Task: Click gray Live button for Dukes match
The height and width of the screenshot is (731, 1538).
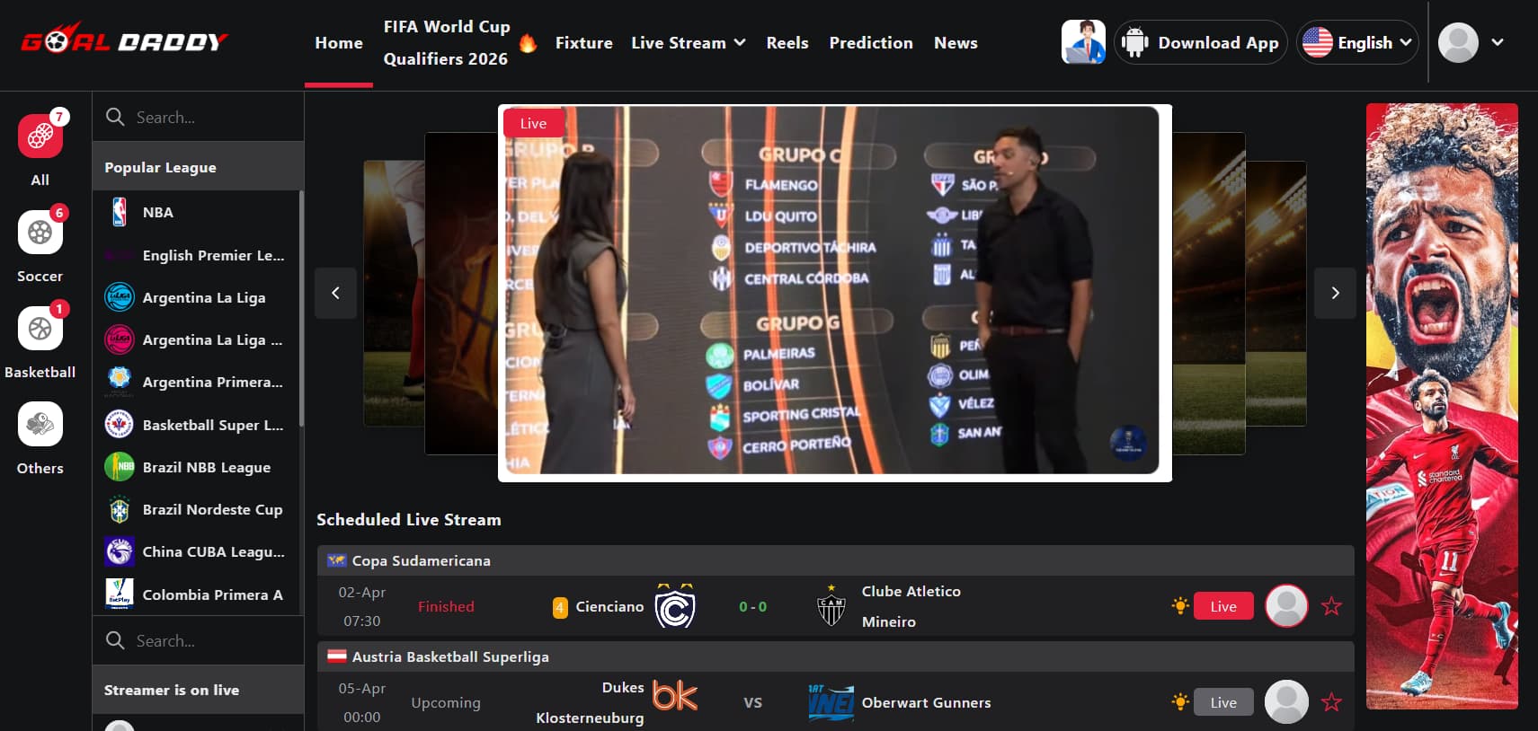Action: click(1223, 702)
